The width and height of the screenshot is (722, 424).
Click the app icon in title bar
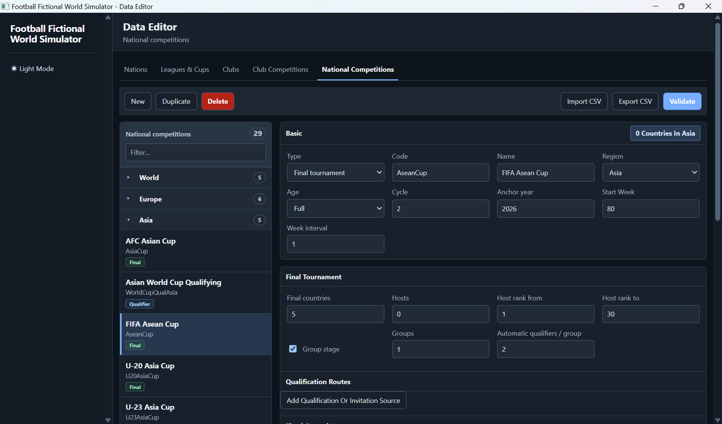click(5, 6)
